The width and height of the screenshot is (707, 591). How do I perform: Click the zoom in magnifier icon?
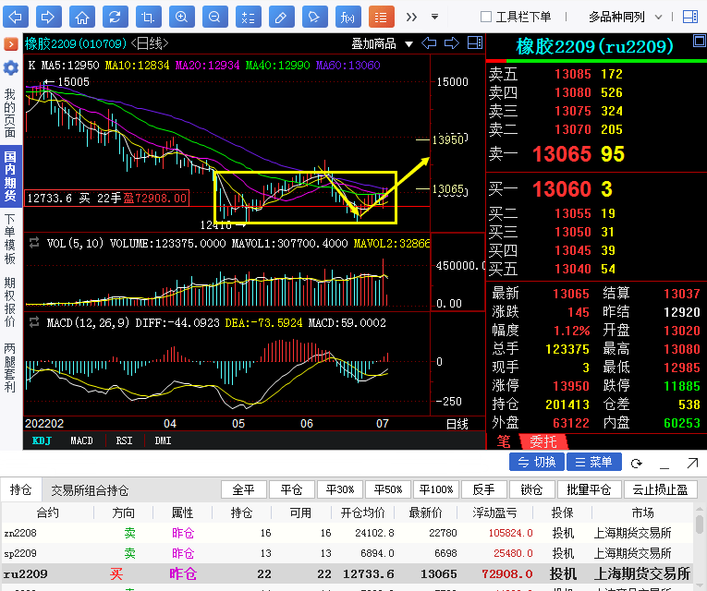tap(182, 17)
